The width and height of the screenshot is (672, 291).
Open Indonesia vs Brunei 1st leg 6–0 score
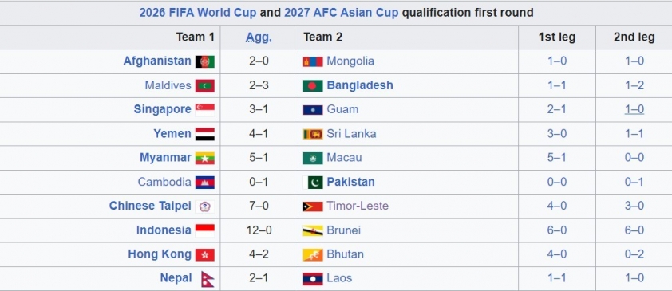[x=557, y=230]
